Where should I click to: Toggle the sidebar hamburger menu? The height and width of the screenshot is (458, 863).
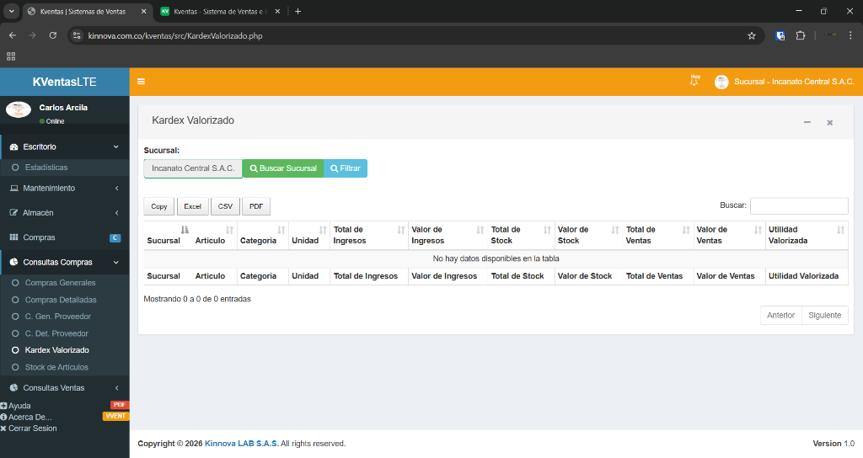pyautogui.click(x=141, y=82)
